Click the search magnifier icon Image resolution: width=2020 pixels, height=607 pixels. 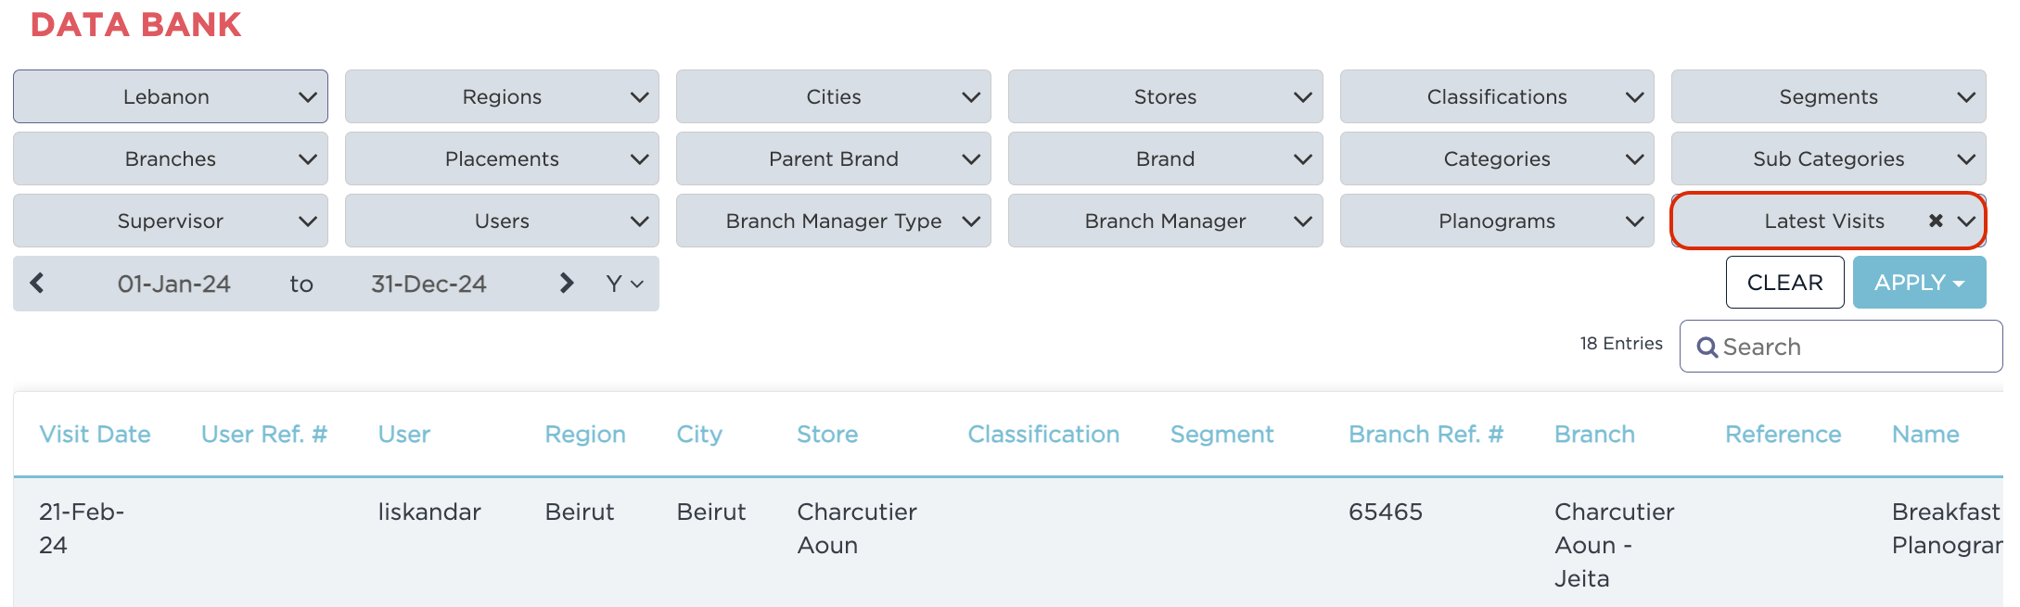pos(1707,348)
